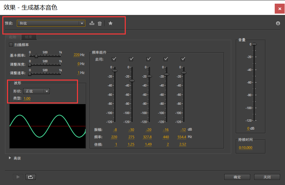Screen dimensions: 285x185
Task: Switch to the 结束 tab
Action: 29,37
